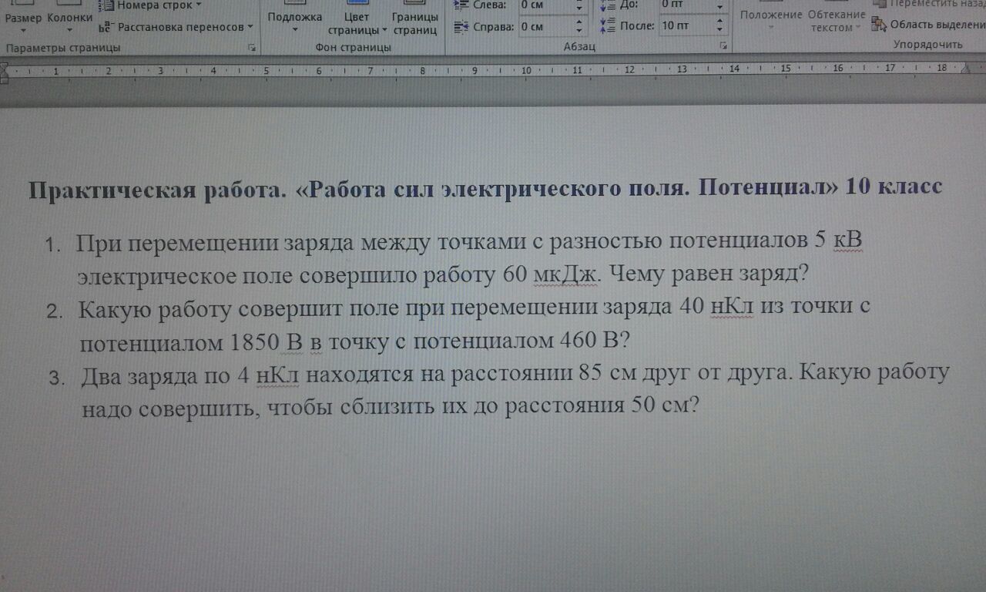Click the text 50 см? in task 3

click(664, 405)
